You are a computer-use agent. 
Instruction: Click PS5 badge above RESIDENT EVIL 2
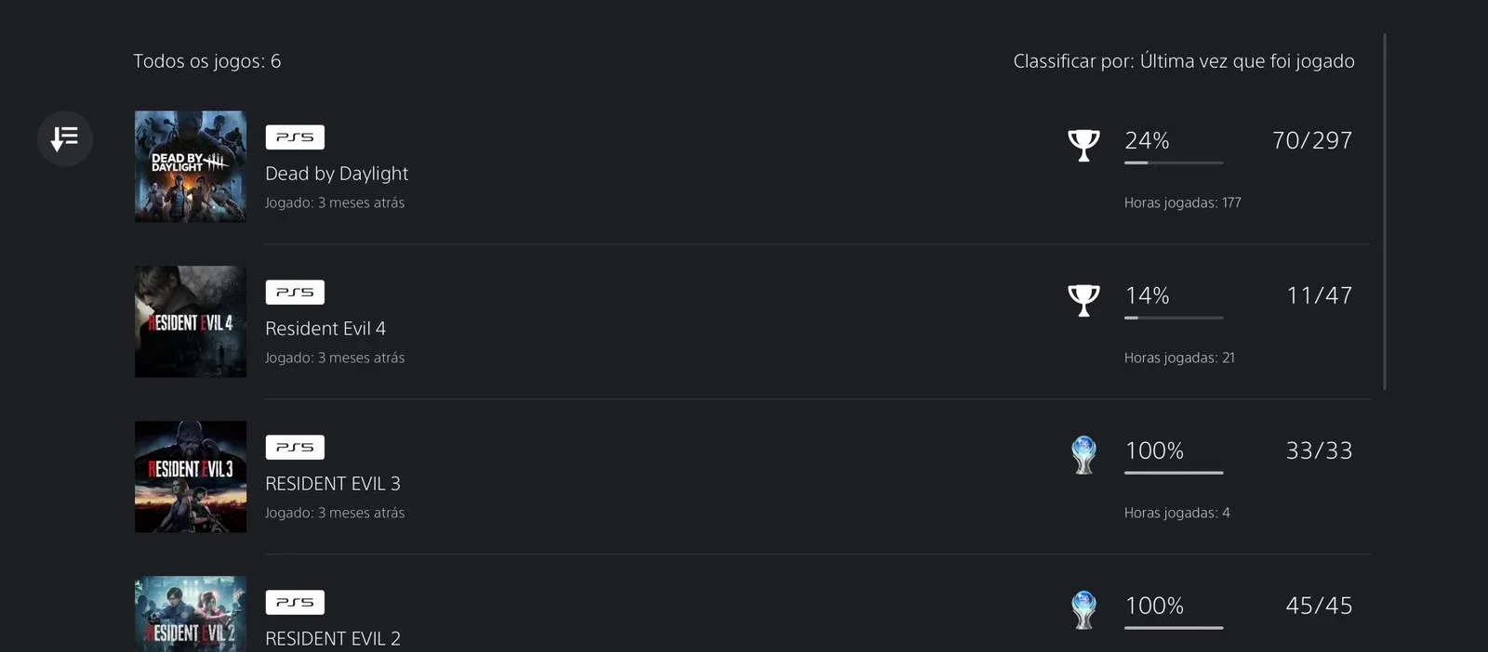tap(295, 602)
